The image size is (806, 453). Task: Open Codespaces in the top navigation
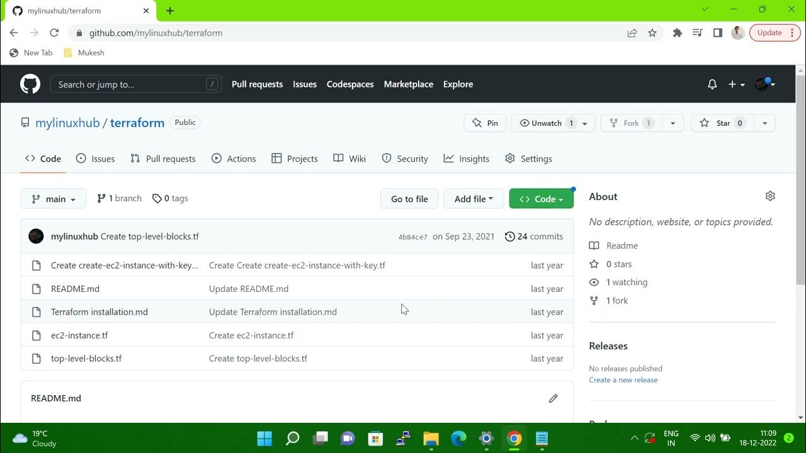pyautogui.click(x=350, y=84)
